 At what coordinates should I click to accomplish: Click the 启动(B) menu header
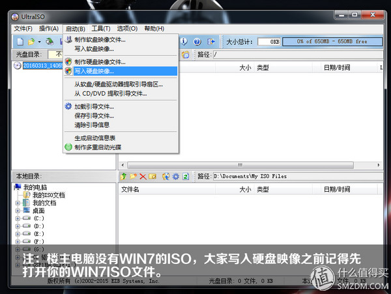76,29
